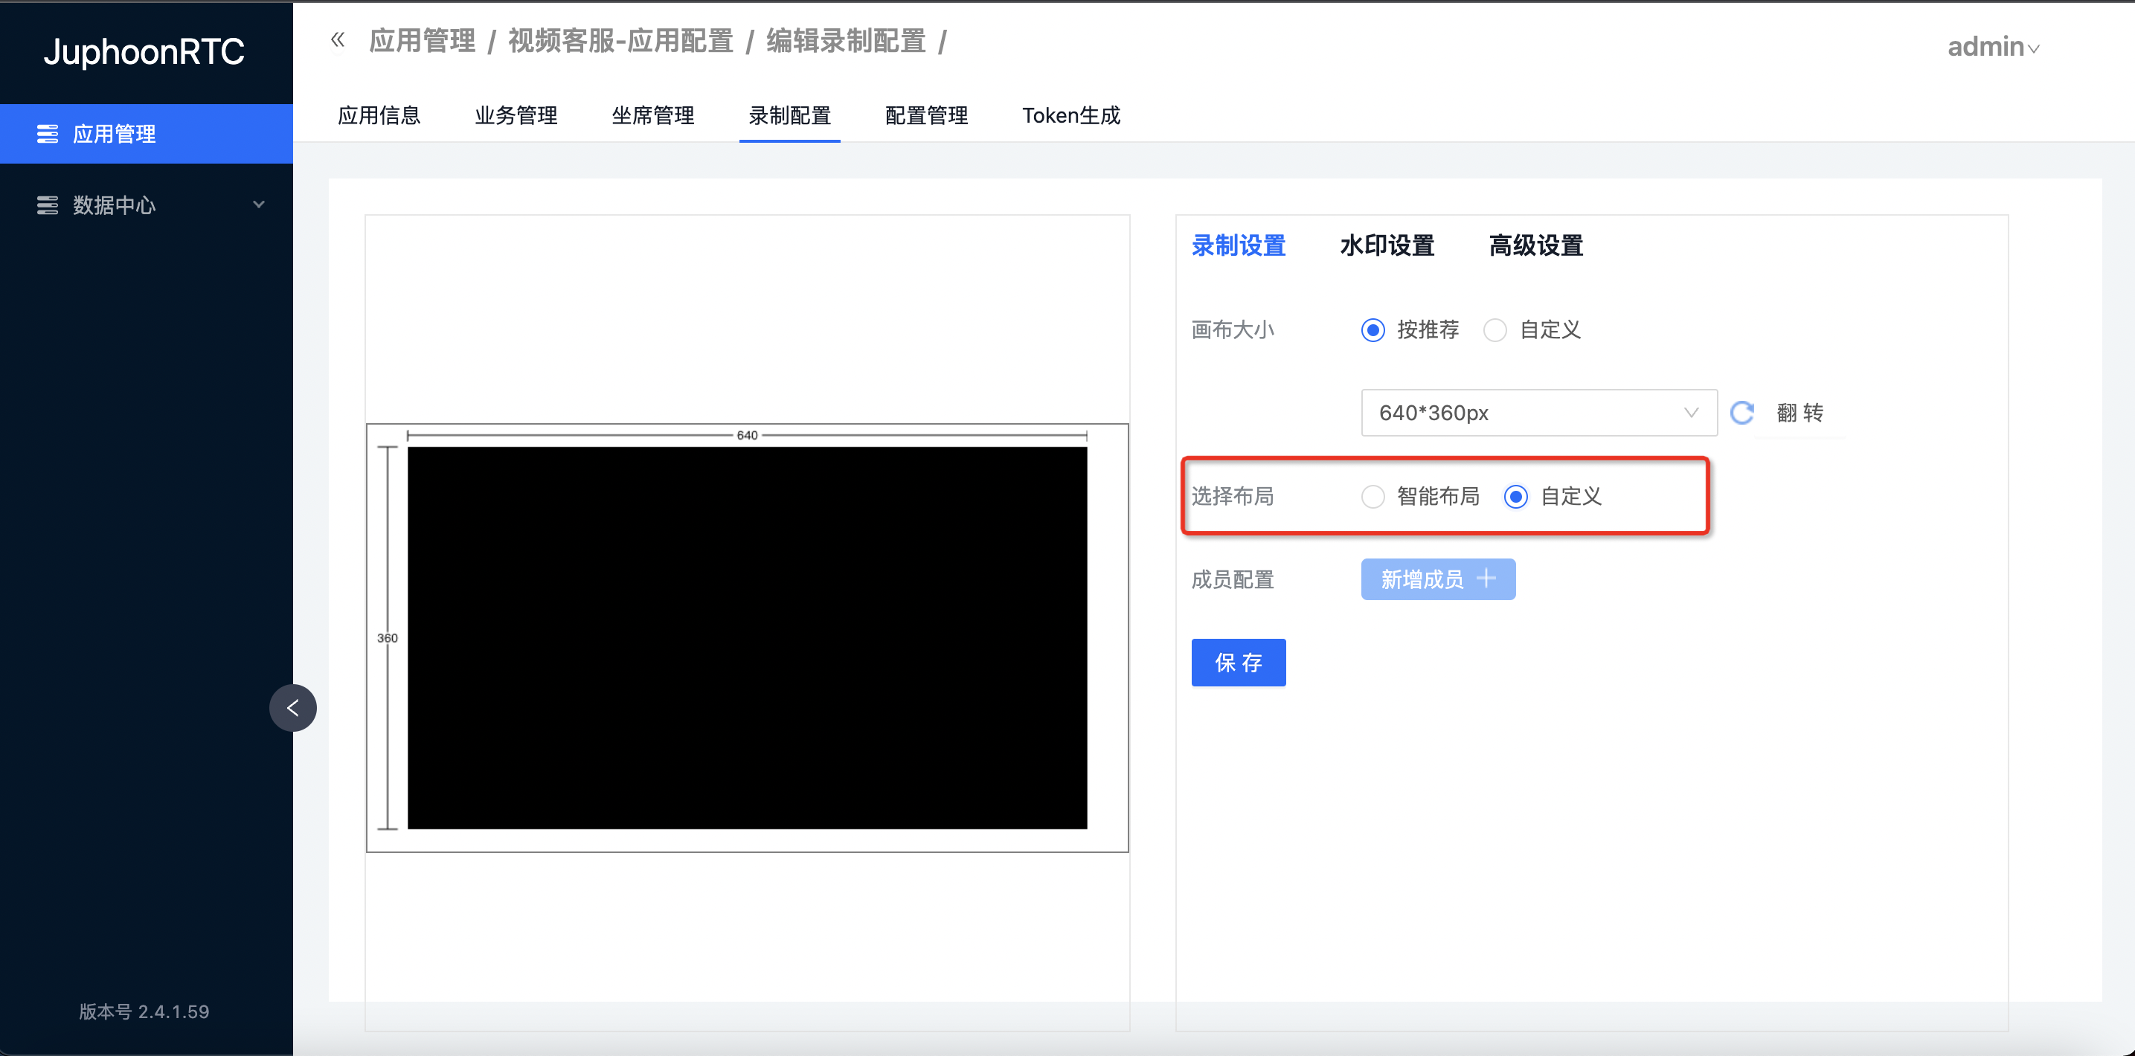2135x1056 pixels.
Task: Click 视频客服-应用配置 breadcrumb link
Action: click(x=620, y=41)
